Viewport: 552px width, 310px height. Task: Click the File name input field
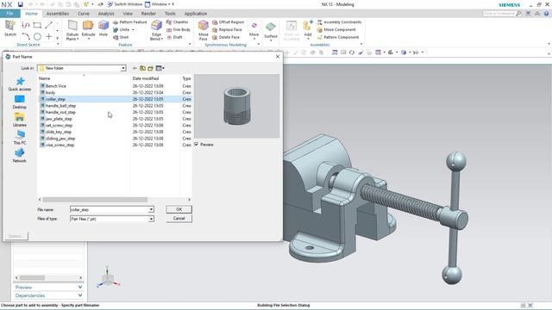click(110, 209)
